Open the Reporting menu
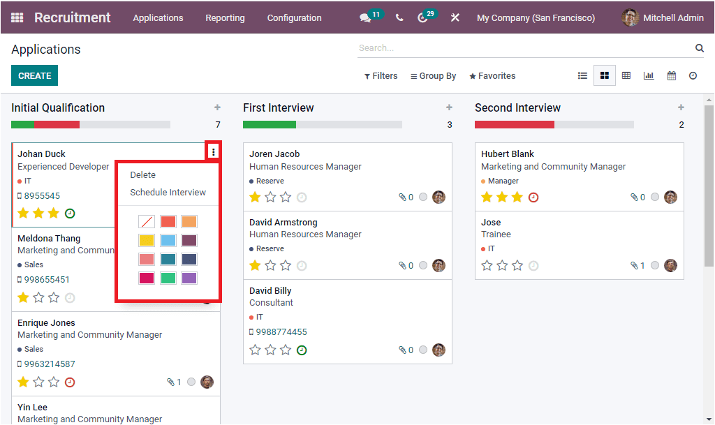This screenshot has height=425, width=715. (225, 18)
